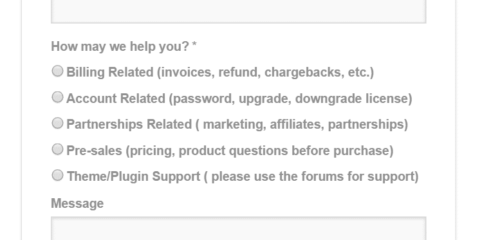Viewport: 482px width, 240px height.
Task: Click the '(invoices, refund, chargebacks, etc.)' text
Action: pos(266,72)
